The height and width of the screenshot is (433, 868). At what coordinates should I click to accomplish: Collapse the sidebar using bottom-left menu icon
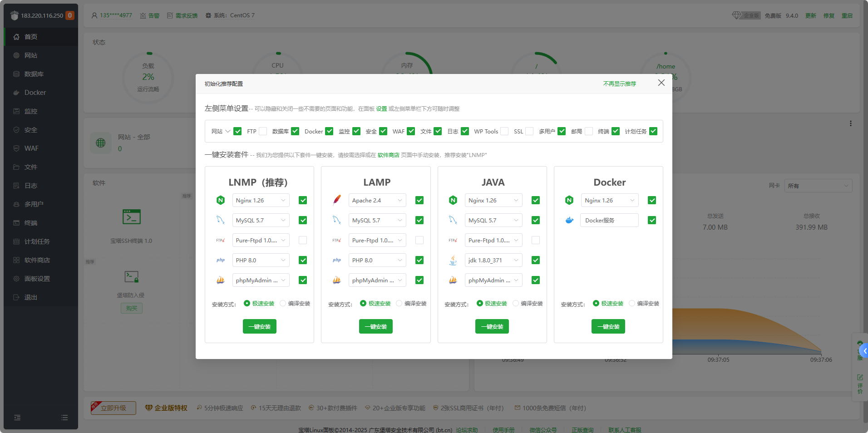(x=17, y=418)
